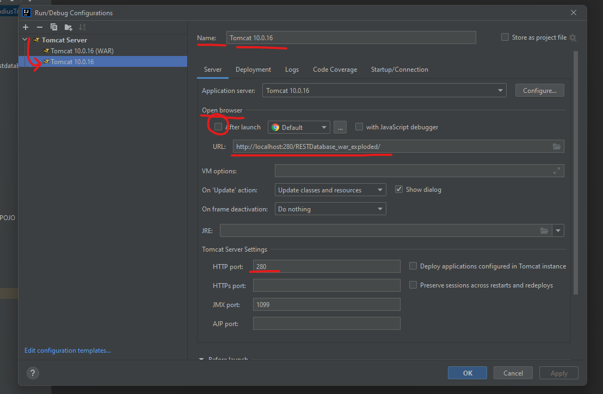Copy the configuration using the duplicate icon

point(54,27)
